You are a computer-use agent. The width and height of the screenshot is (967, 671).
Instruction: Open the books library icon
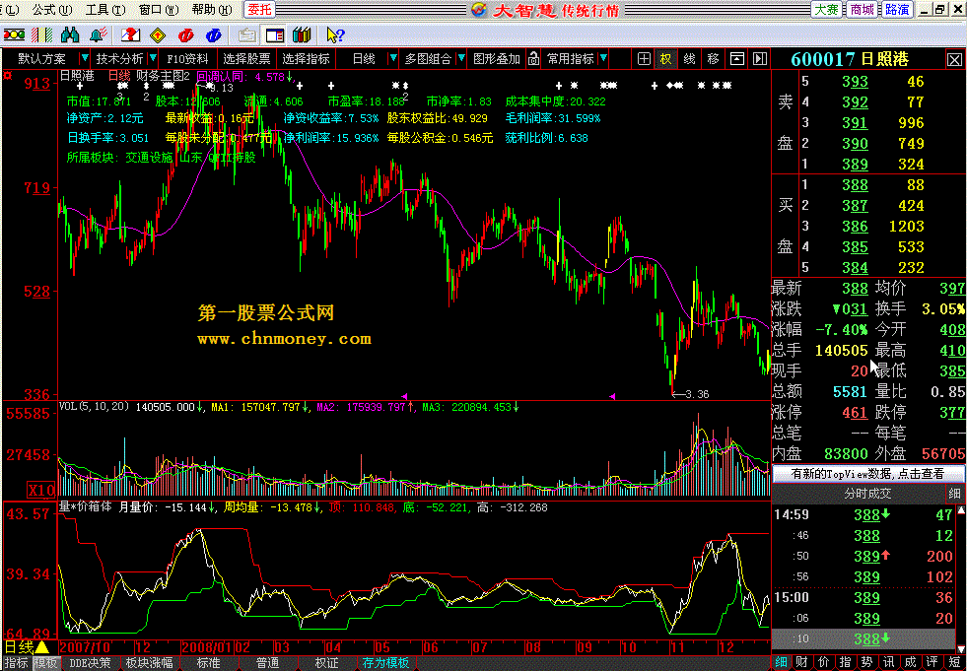click(x=302, y=34)
